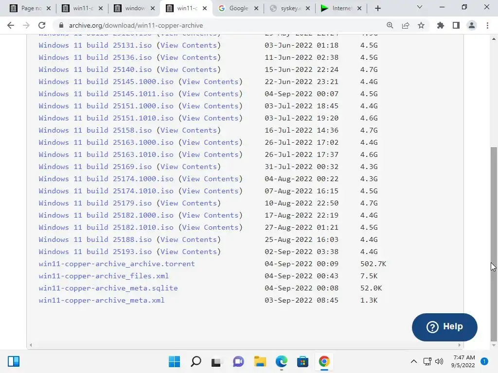Open Windows 11 build 25174.1000.iso link
The width and height of the screenshot is (498, 373).
click(106, 179)
